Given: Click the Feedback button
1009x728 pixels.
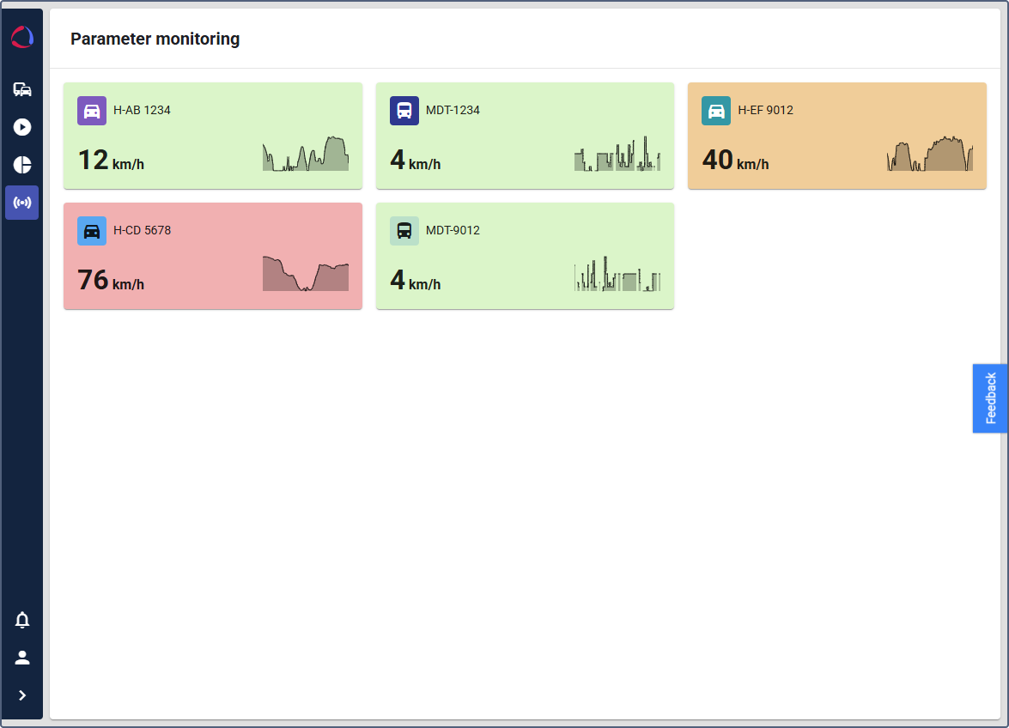Looking at the screenshot, I should click(990, 398).
